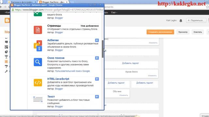Screen dimensions: 209x117
Task: Click Добавить гаджет right of two columns
Action: tap(145, 83)
